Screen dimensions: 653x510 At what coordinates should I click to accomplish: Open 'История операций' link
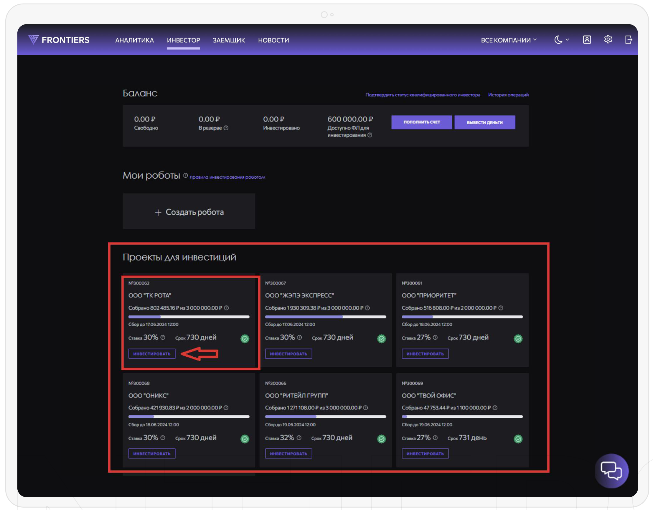point(508,95)
